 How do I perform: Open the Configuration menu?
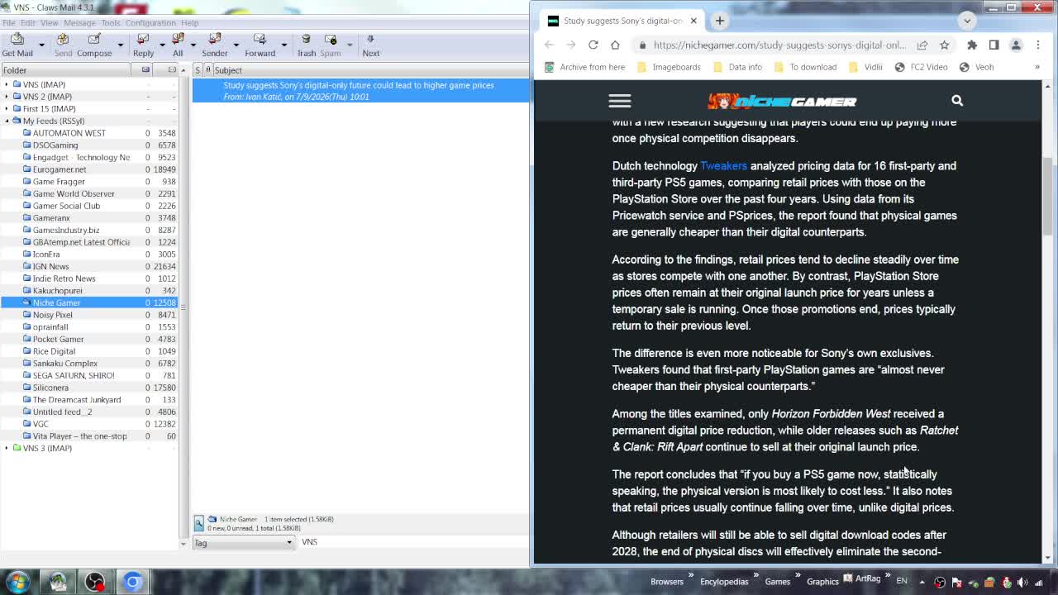[150, 23]
